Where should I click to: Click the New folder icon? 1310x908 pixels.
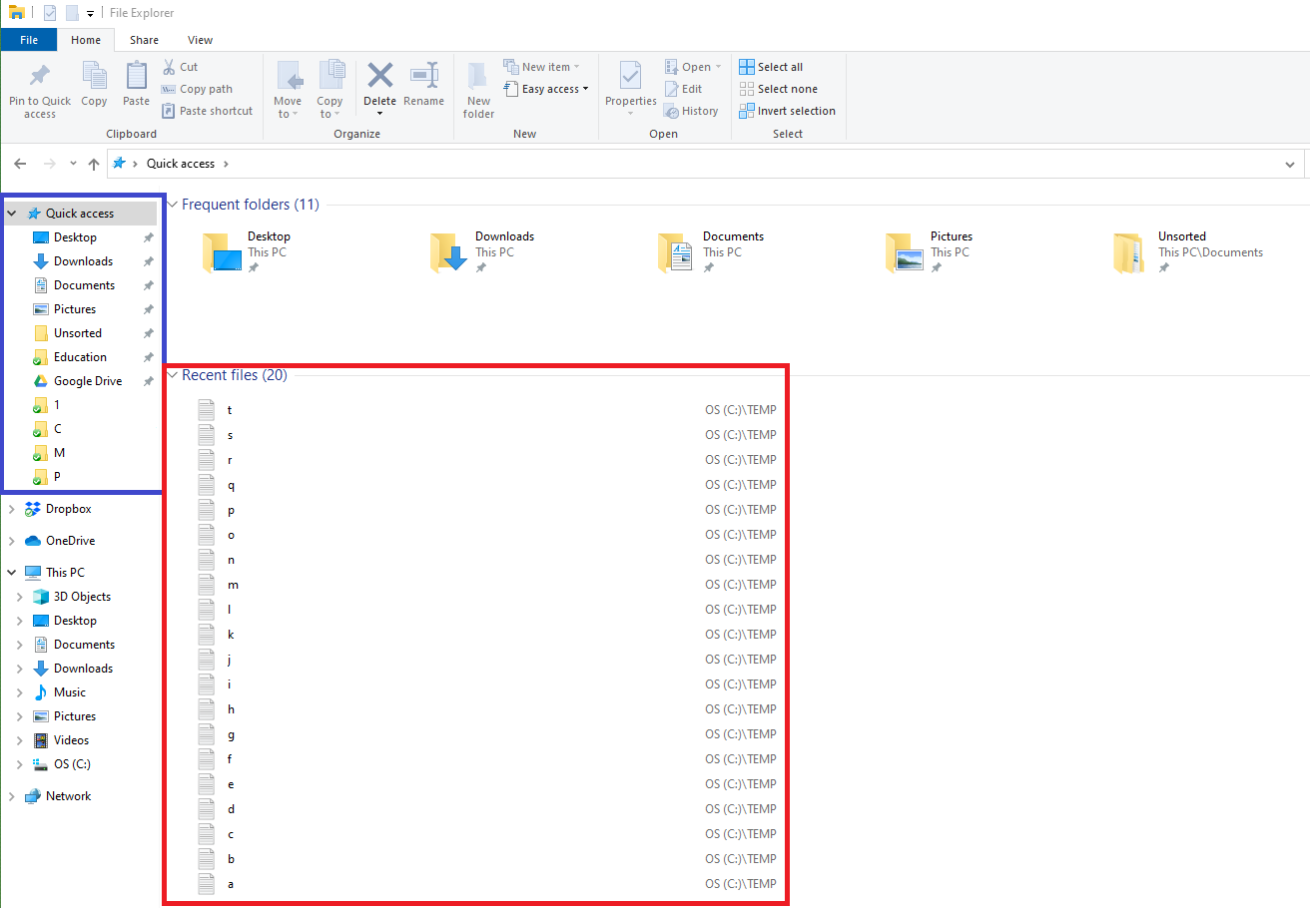tap(478, 76)
